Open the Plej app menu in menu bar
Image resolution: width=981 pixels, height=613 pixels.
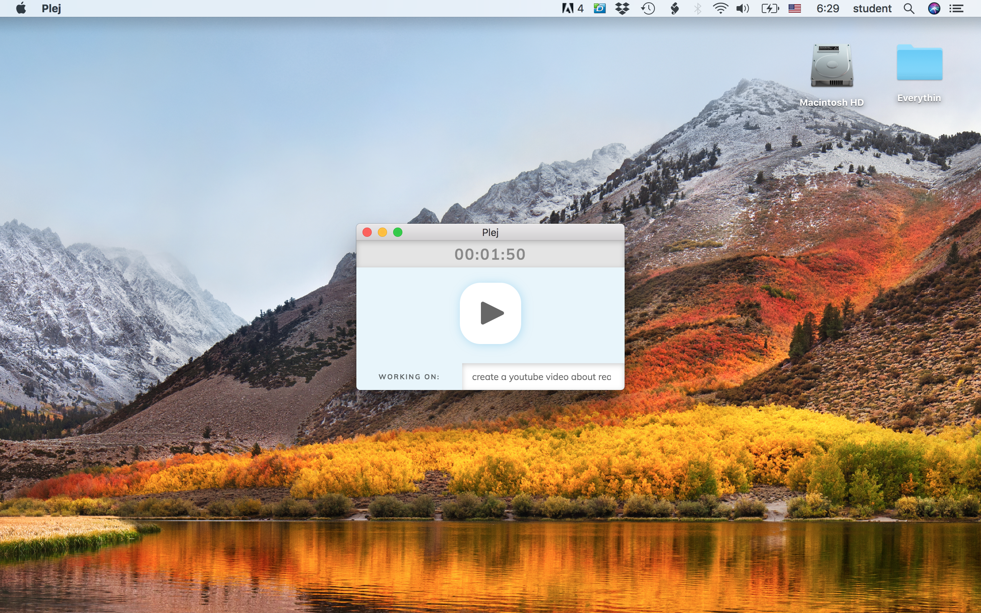[51, 8]
